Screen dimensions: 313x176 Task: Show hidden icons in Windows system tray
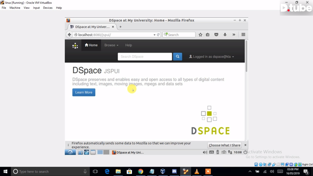click(x=250, y=172)
